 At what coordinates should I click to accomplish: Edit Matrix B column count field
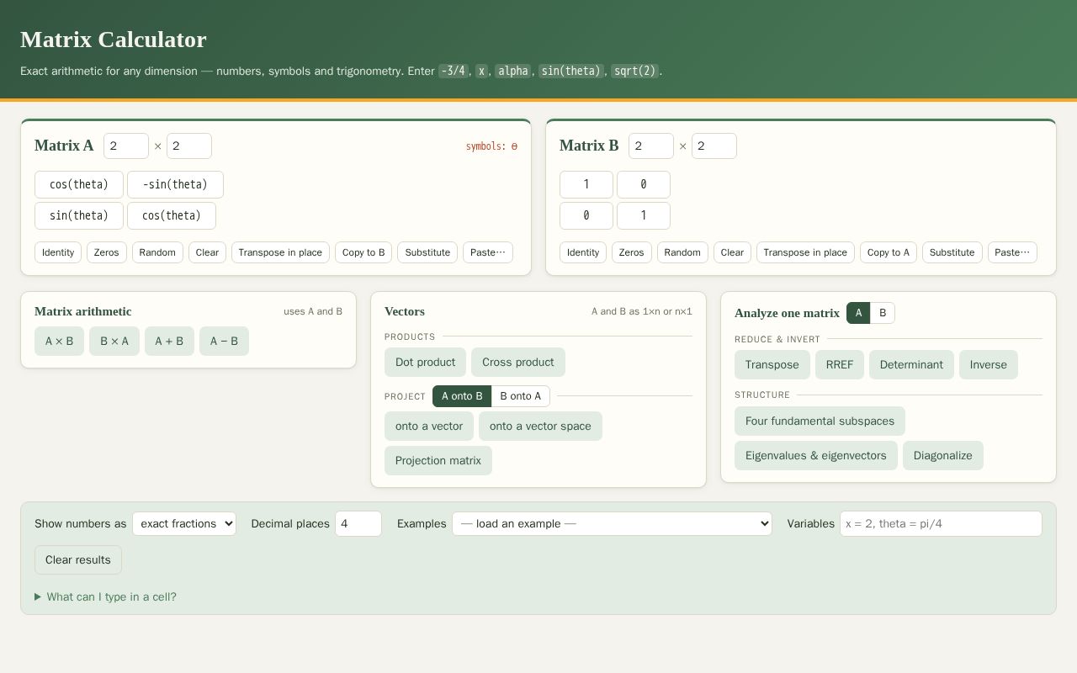(714, 146)
